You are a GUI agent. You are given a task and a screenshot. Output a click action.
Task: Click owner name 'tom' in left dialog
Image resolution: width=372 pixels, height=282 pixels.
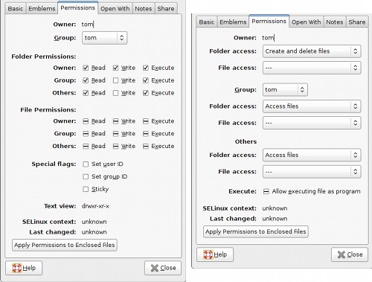pos(87,25)
